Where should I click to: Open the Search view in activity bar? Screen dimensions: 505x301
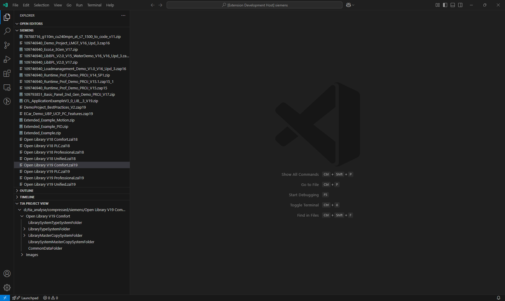(7, 31)
